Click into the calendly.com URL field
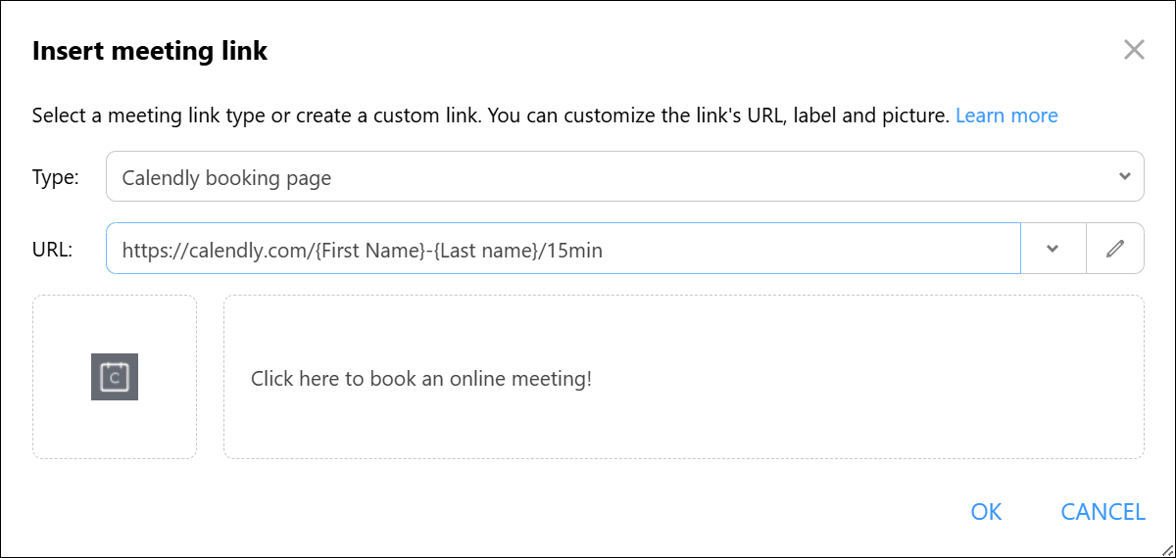Image resolution: width=1176 pixels, height=558 pixels. point(563,249)
